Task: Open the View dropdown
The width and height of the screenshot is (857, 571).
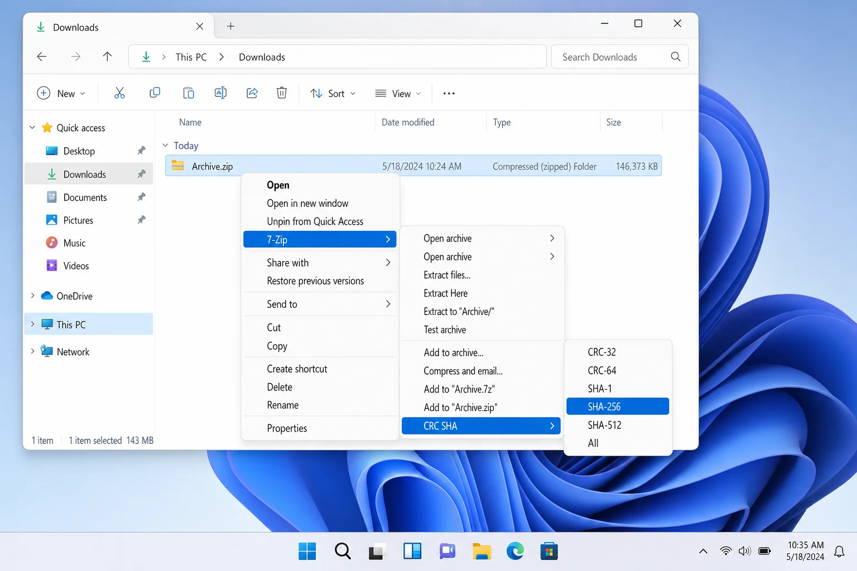Action: click(398, 93)
